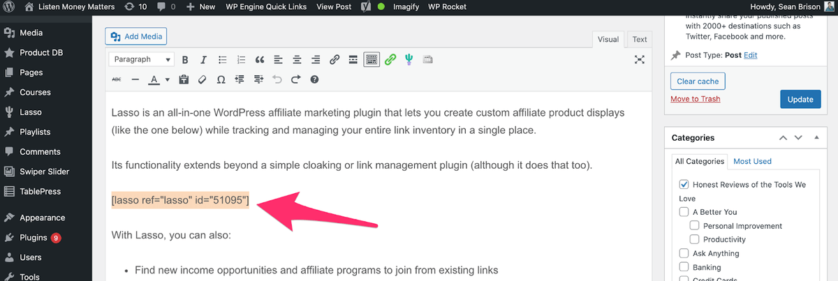Clear formatting with the eraser icon
This screenshot has width=838, height=281.
tap(203, 79)
